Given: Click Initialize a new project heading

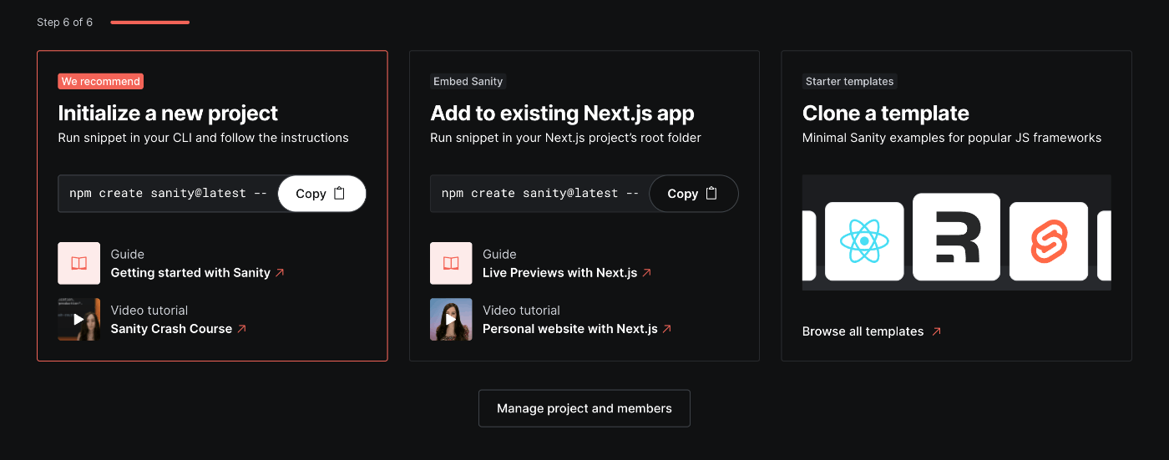Looking at the screenshot, I should point(168,113).
